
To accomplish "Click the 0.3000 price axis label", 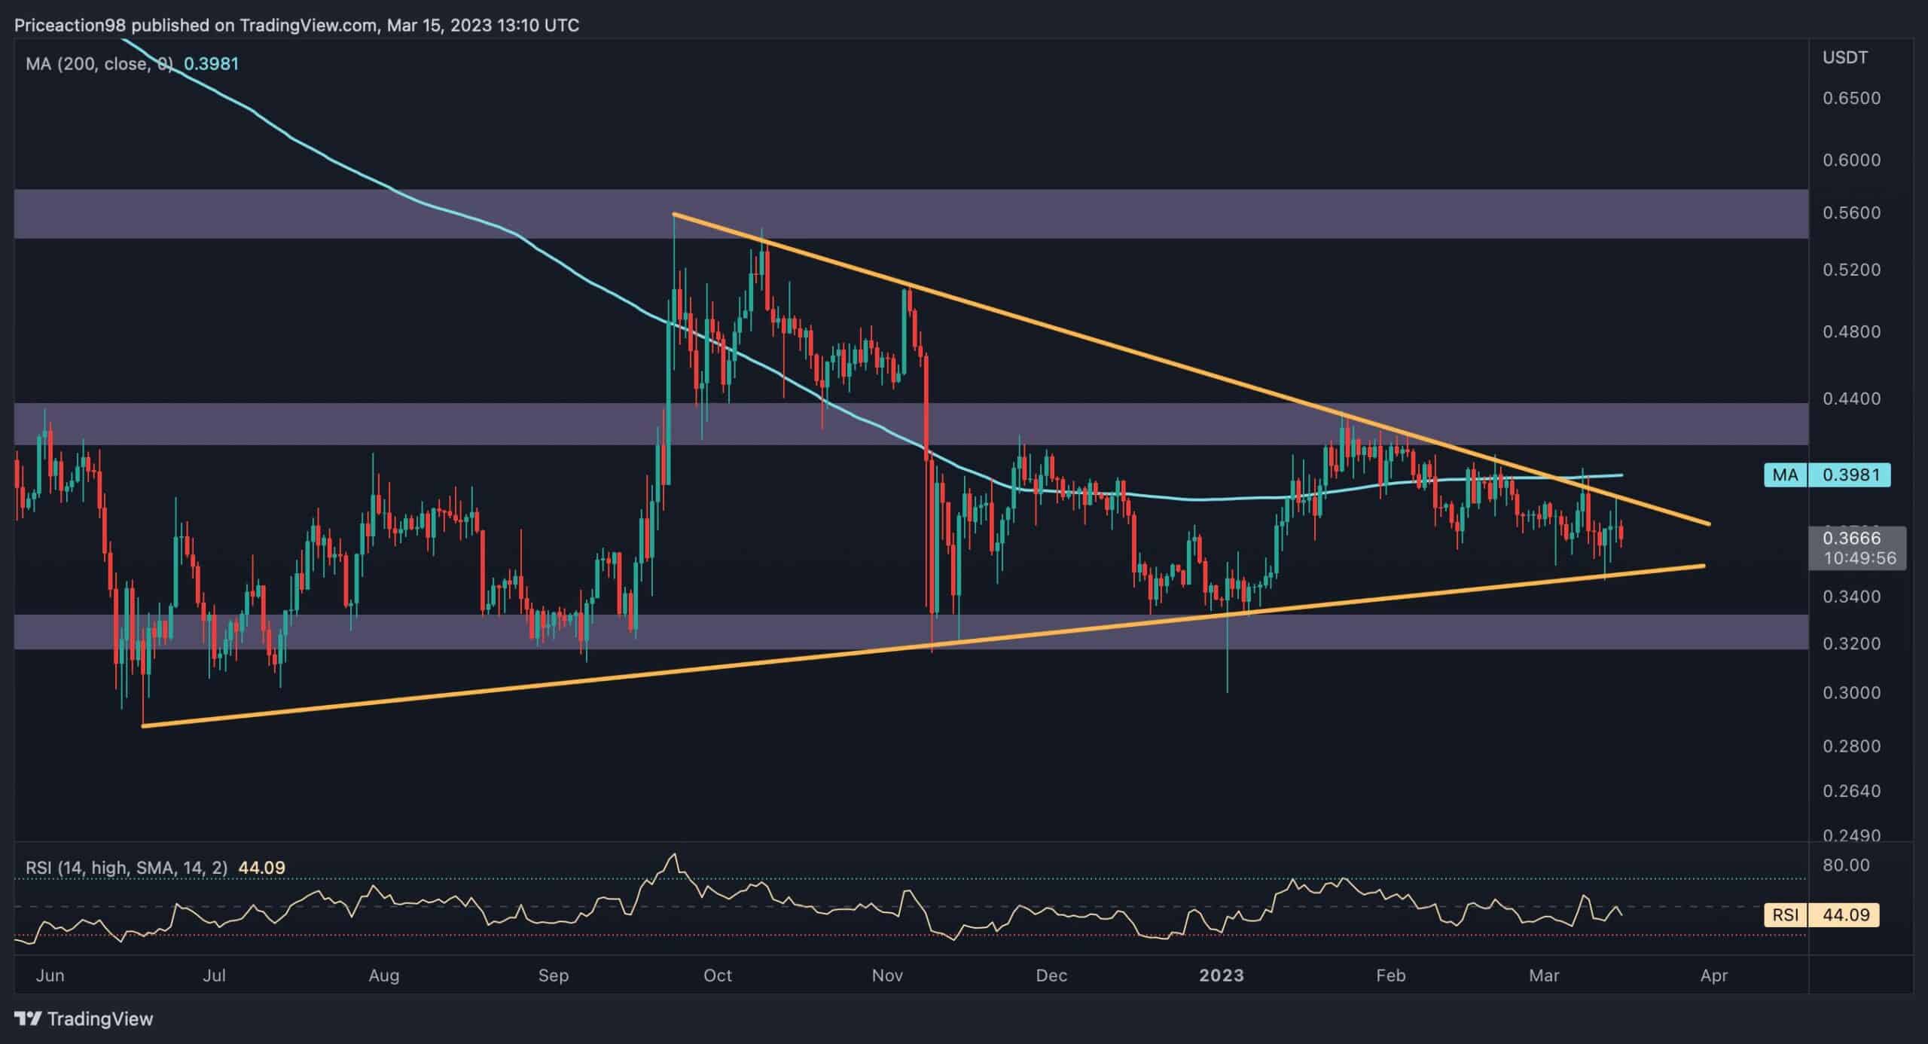I will [1850, 693].
